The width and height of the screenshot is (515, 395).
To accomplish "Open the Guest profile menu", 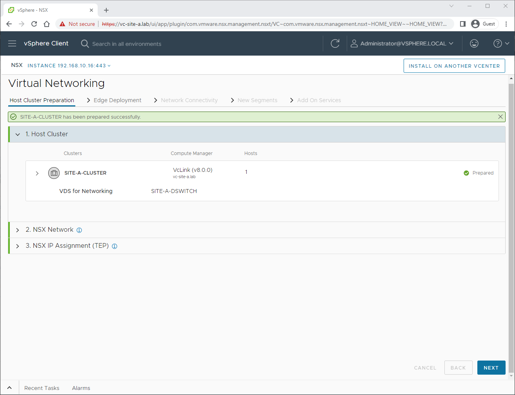I will coord(484,24).
